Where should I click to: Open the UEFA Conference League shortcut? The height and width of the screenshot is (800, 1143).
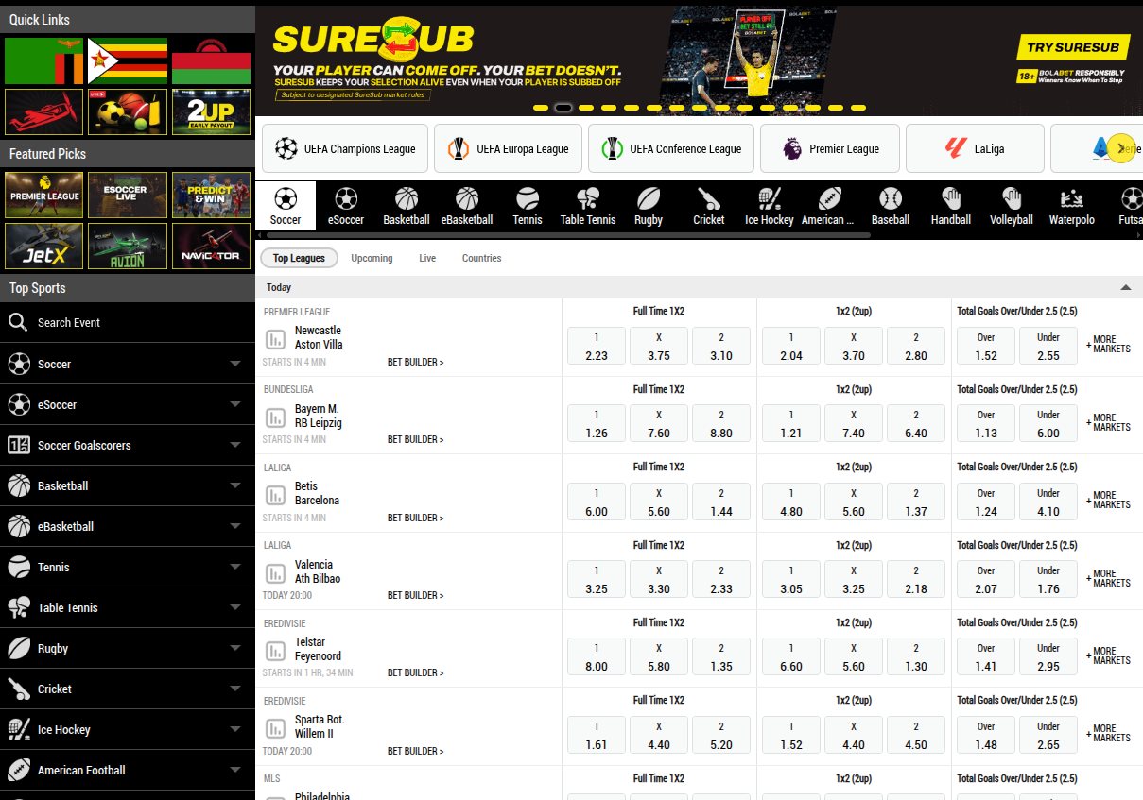pos(671,148)
